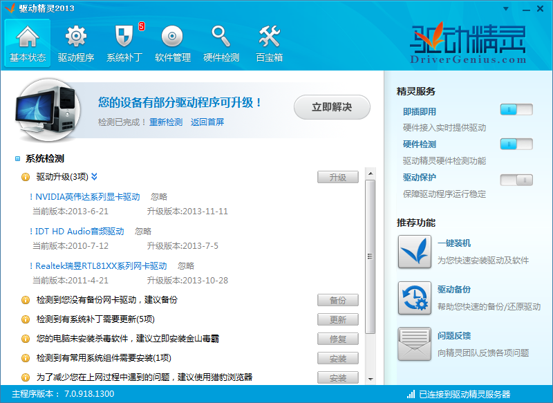Click 忽略 next to Realtek network driver
The height and width of the screenshot is (403, 553).
tap(186, 266)
